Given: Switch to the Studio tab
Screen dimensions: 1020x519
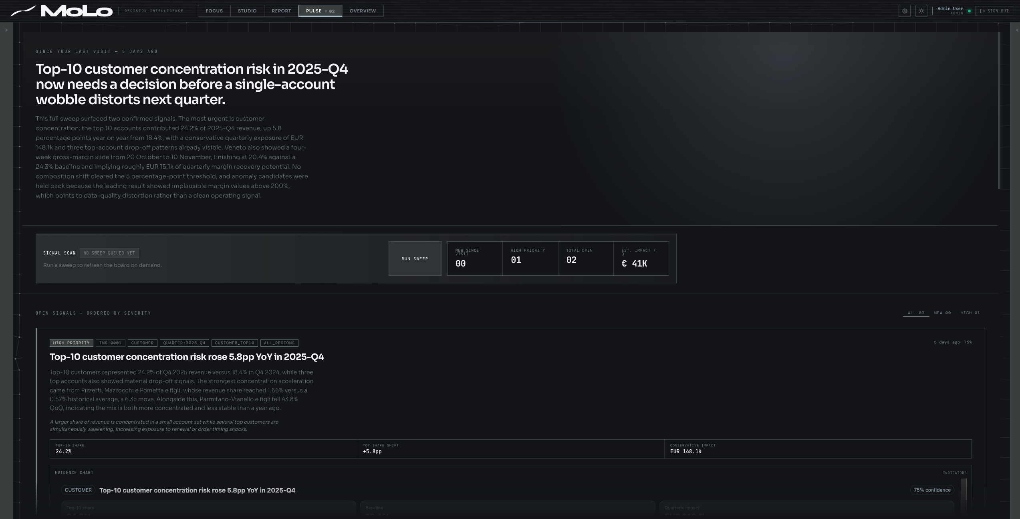Looking at the screenshot, I should click(247, 11).
